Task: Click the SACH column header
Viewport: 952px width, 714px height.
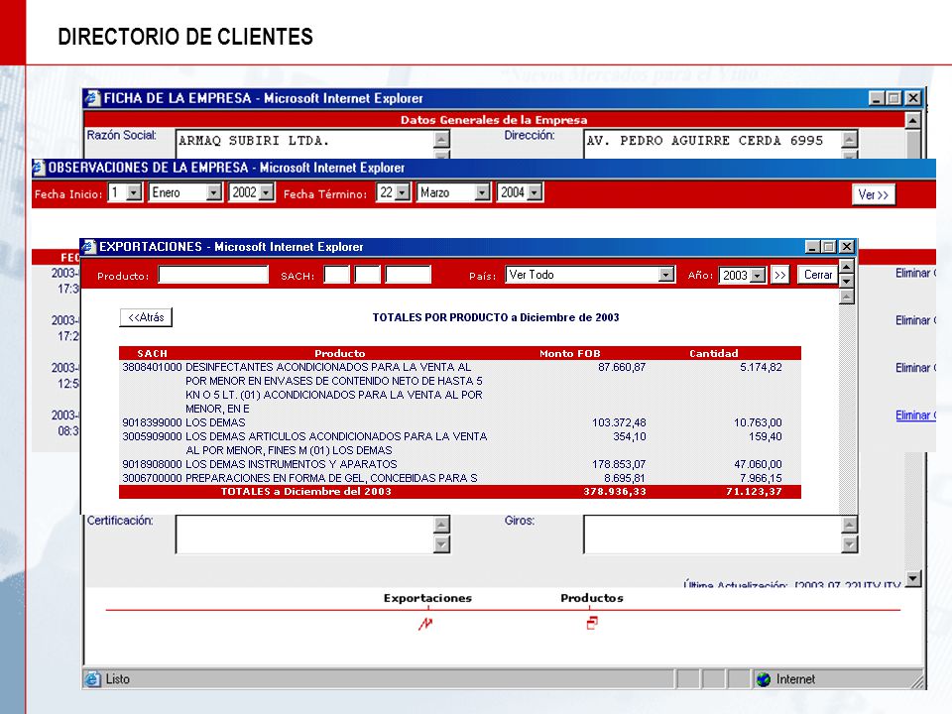Action: tap(152, 353)
